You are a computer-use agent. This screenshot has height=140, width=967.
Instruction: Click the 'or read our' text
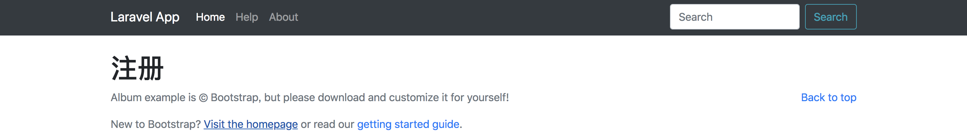click(327, 124)
